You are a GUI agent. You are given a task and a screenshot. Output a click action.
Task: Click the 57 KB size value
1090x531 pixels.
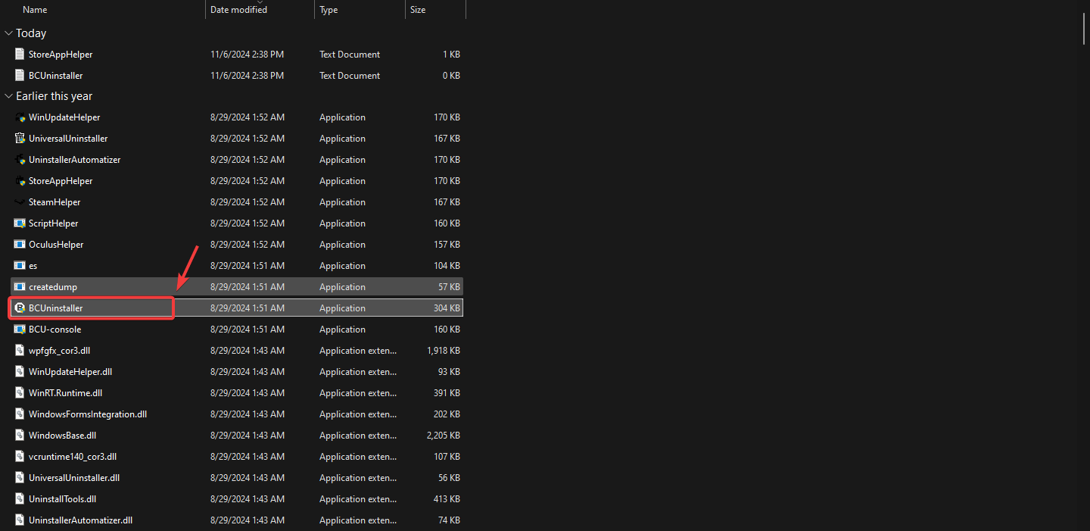450,287
